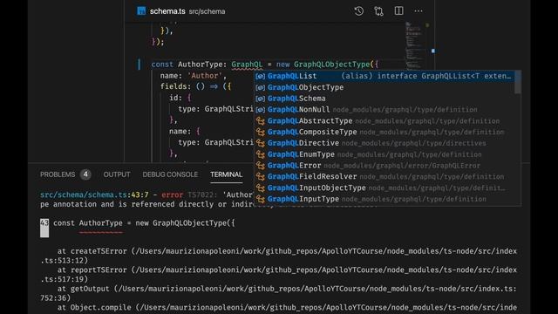
Task: Click underlined AuthorType in terminal error output
Action: pos(101,223)
